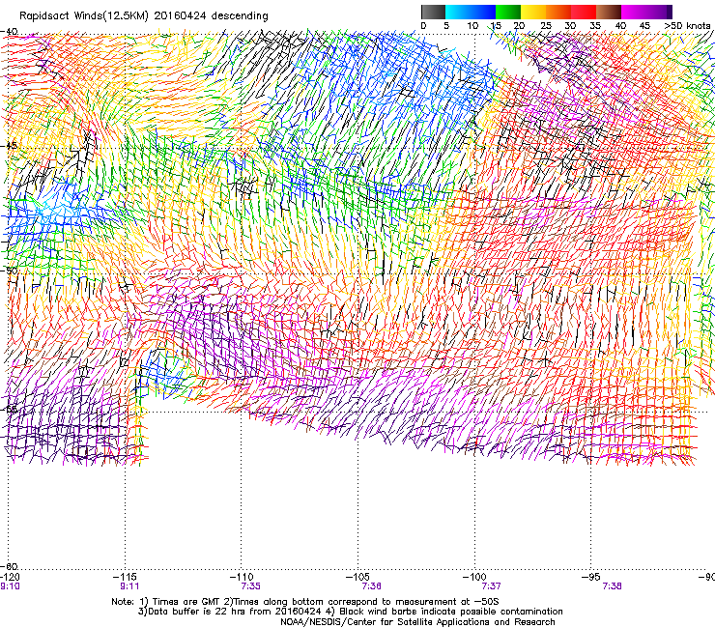Select the brown 35-40 knots legend segment

click(609, 12)
